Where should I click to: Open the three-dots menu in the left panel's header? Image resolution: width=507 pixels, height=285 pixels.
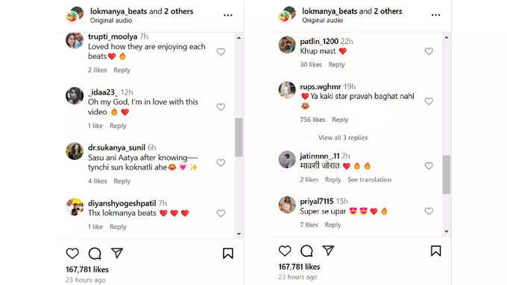228,15
